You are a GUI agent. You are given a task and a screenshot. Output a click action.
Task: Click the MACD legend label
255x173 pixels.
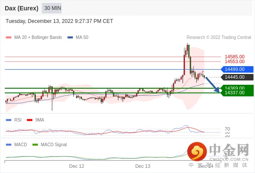coord(21,145)
